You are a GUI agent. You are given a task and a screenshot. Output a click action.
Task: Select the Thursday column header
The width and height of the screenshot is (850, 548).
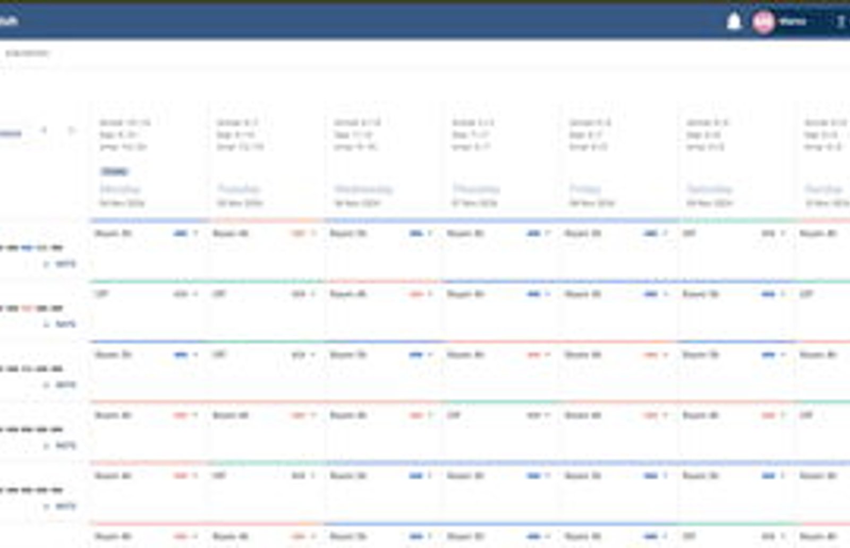[476, 189]
